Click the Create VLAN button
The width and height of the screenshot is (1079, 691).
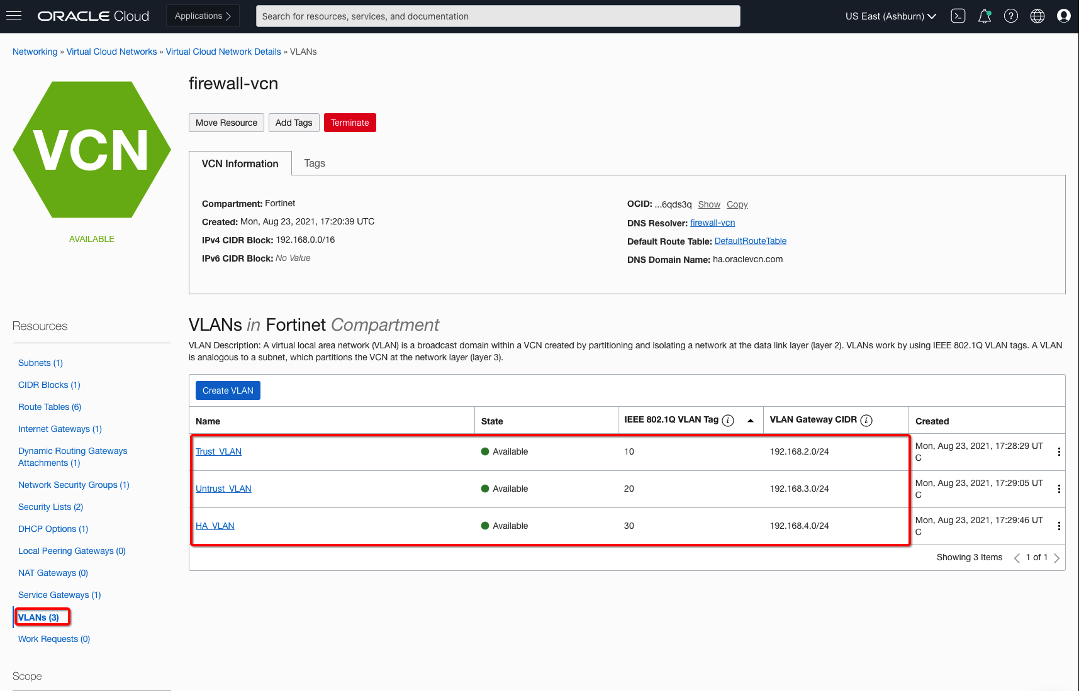point(228,390)
